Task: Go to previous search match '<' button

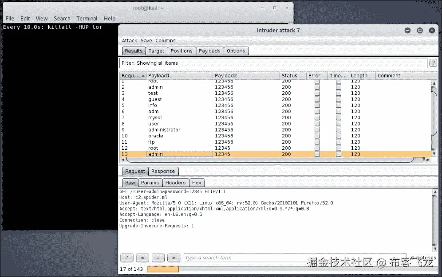Action: click(x=142, y=257)
